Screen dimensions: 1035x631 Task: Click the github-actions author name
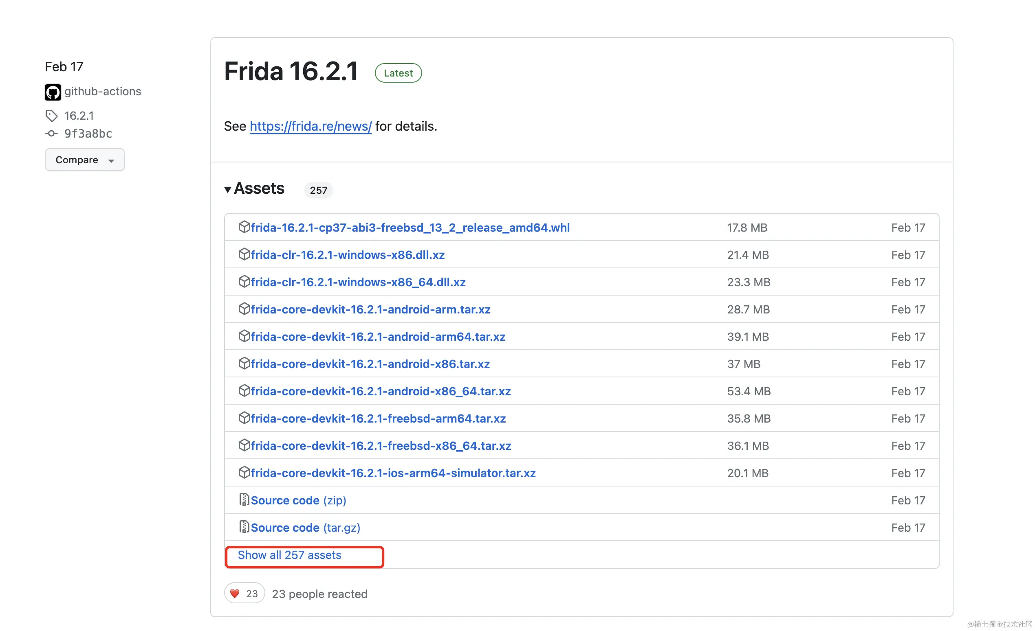[103, 92]
